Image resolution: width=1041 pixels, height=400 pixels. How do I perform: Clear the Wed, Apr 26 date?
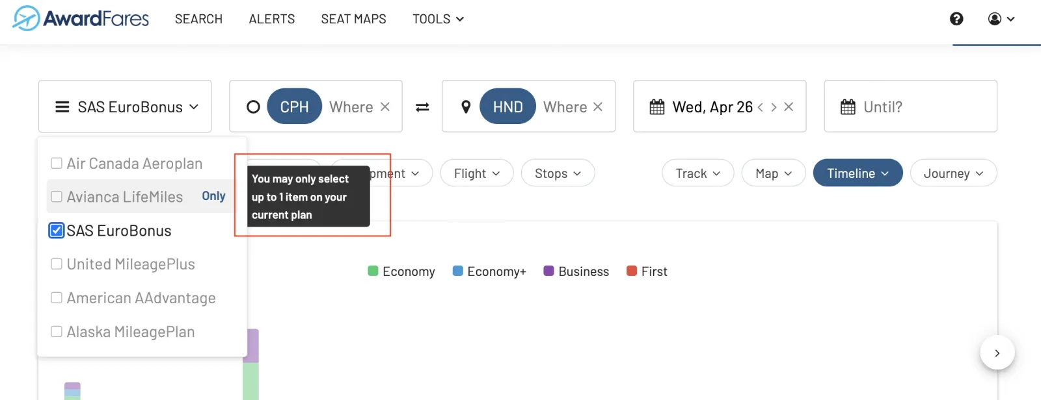(789, 106)
